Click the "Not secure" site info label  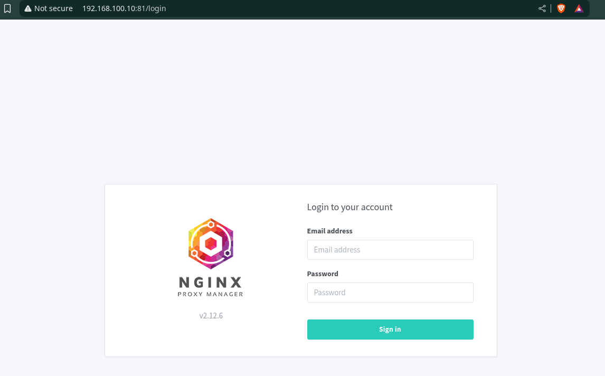click(x=53, y=8)
